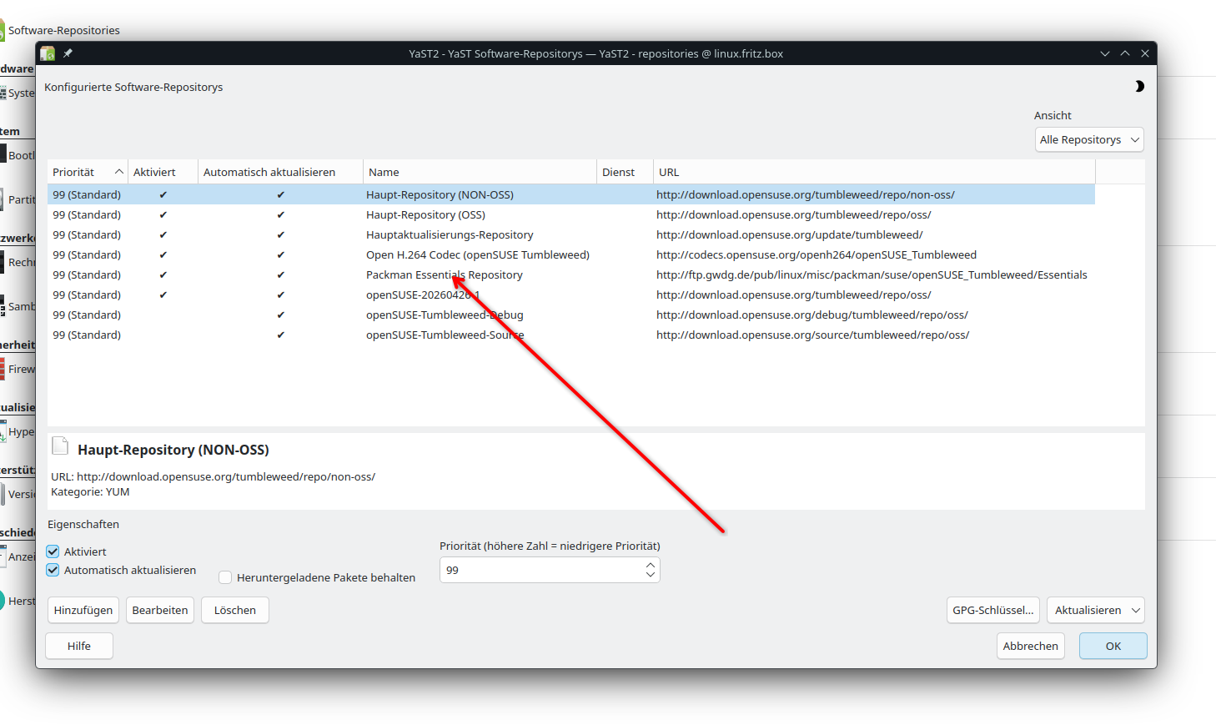
Task: Click 99 (Standard) priority in Hauptaktualisierungs-Repository row
Action: coord(87,234)
